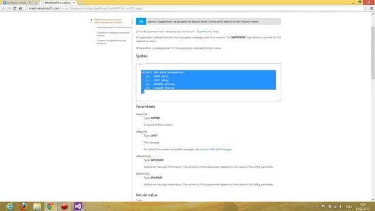The height and width of the screenshot is (211, 375).
Task: Launch Internet Explorer from the taskbar
Action: click(10, 206)
